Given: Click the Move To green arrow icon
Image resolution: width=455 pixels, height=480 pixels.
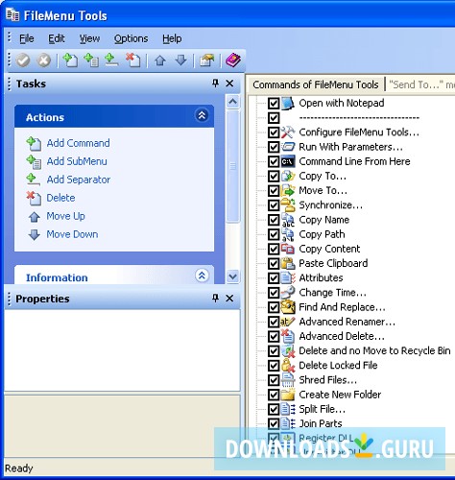Looking at the screenshot, I should click(x=288, y=191).
